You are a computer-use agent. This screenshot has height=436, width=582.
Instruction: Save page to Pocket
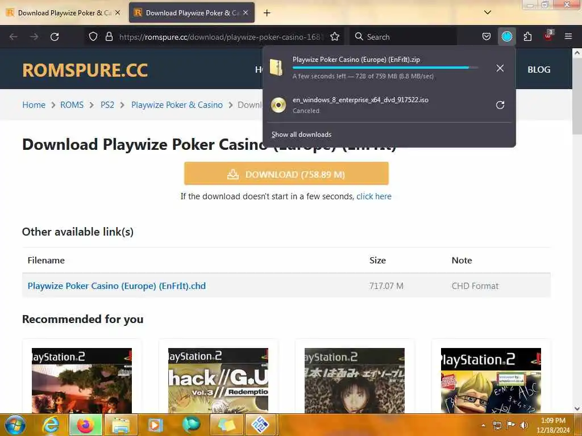tap(487, 36)
